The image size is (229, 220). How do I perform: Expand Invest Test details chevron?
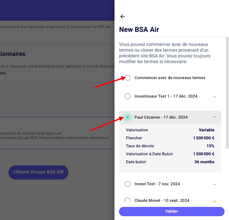click(214, 184)
